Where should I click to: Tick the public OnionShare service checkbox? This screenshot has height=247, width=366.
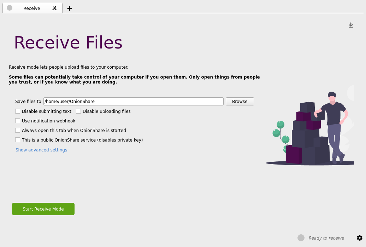(x=18, y=140)
